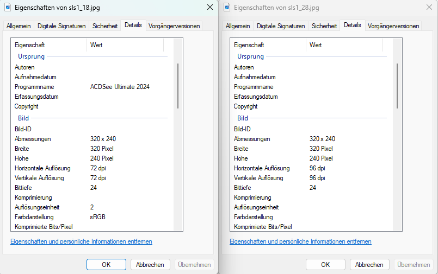Close the sls1_18.jpg properties dialog

[209, 8]
